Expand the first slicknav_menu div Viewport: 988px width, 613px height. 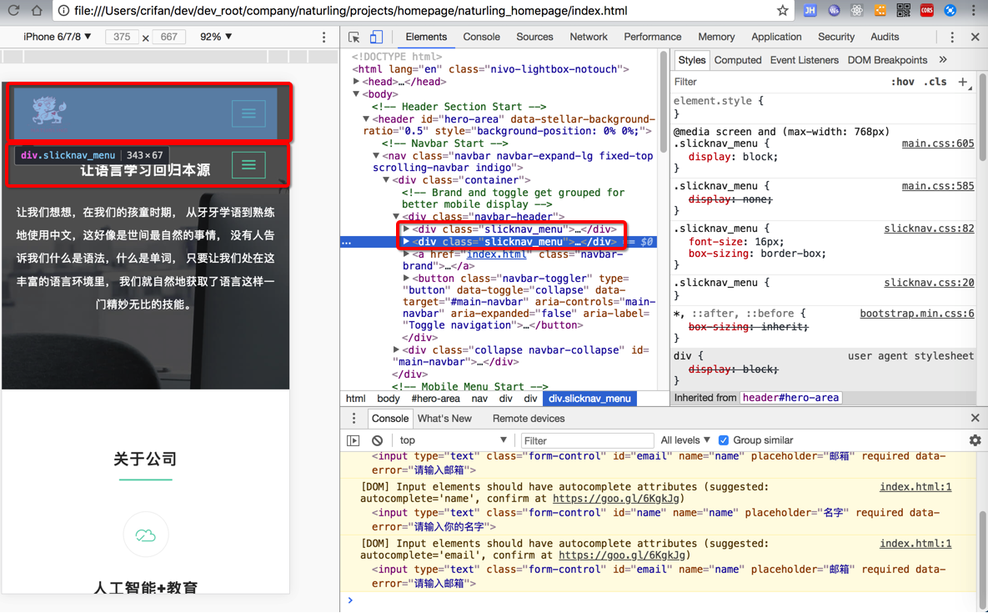point(406,229)
